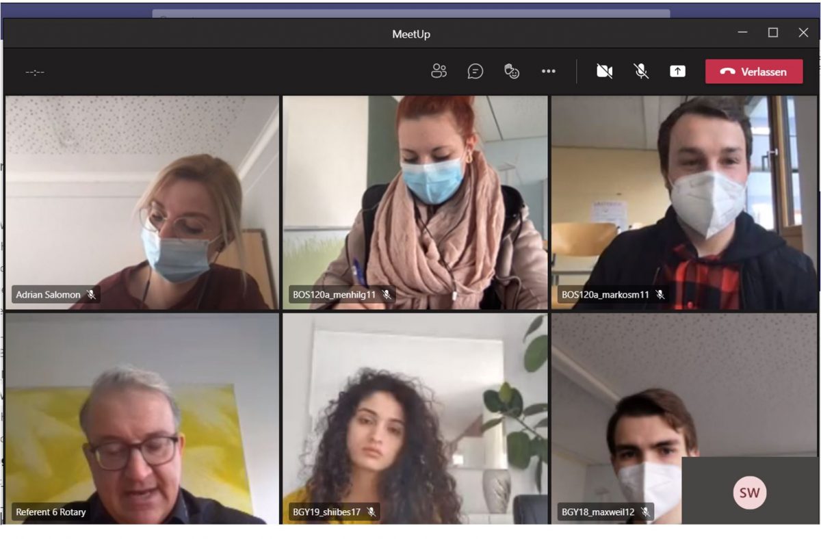Share your screen with the share icon
821x539 pixels.
click(677, 71)
